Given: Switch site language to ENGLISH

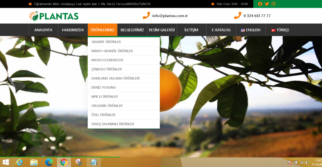Looking at the screenshot, I should pyautogui.click(x=251, y=30).
